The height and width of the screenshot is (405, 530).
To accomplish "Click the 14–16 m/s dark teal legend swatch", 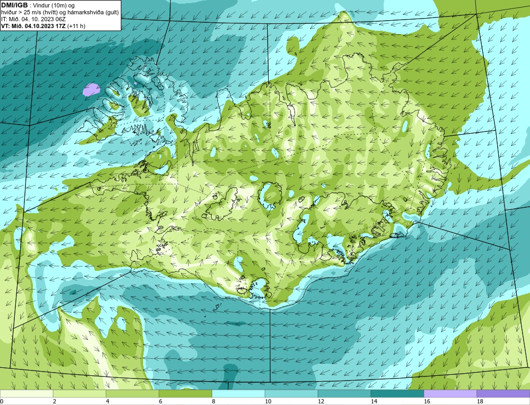I will [x=397, y=393].
